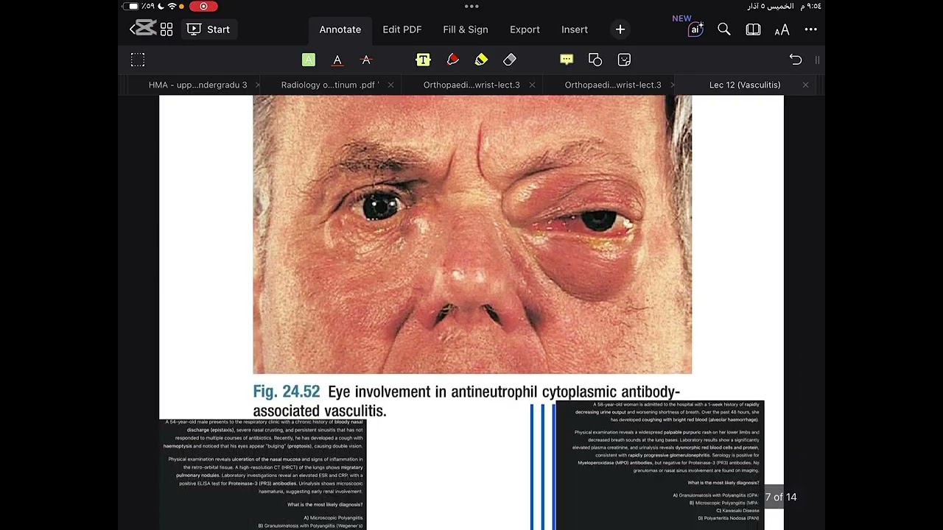Switch to the Radiology o...tinum .pdf tab

click(x=329, y=85)
